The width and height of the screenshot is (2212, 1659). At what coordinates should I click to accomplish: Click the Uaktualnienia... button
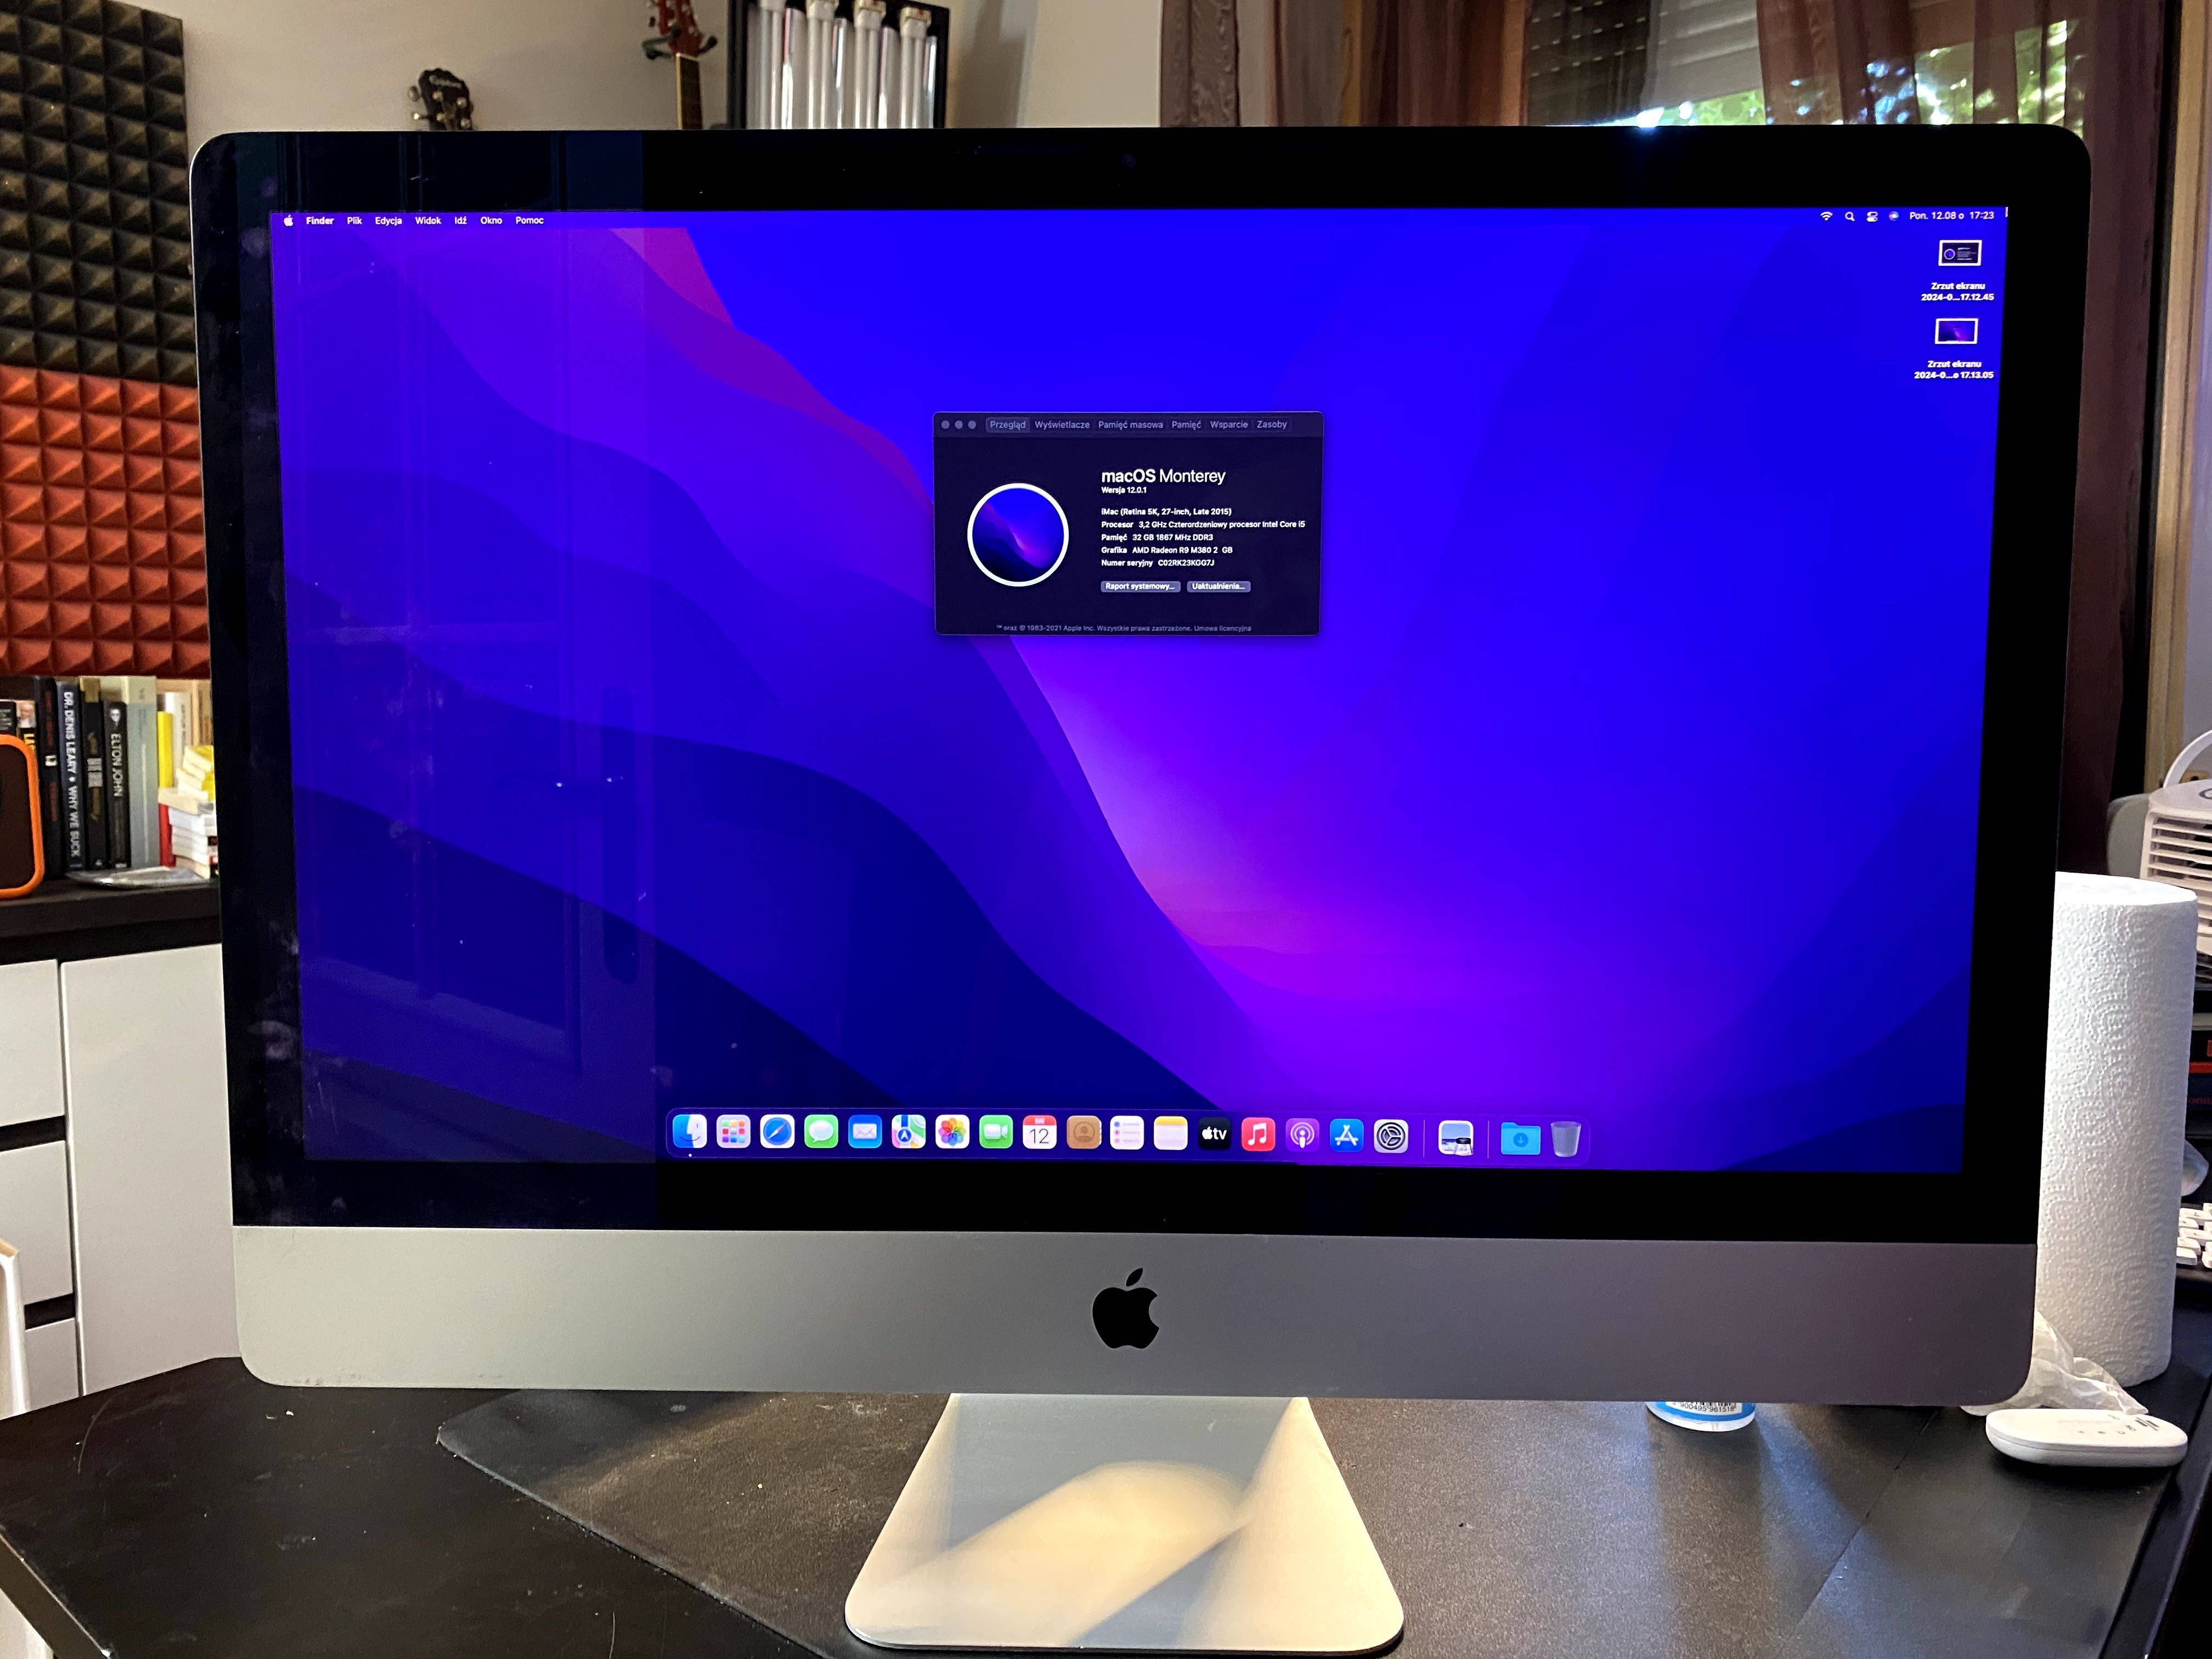(1218, 586)
